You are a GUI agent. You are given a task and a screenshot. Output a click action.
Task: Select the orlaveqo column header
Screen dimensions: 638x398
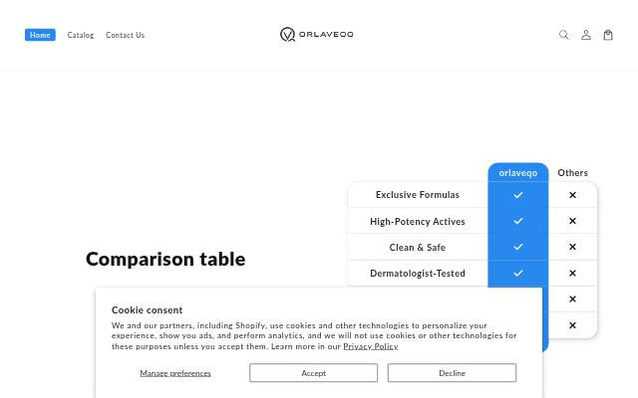click(x=518, y=172)
